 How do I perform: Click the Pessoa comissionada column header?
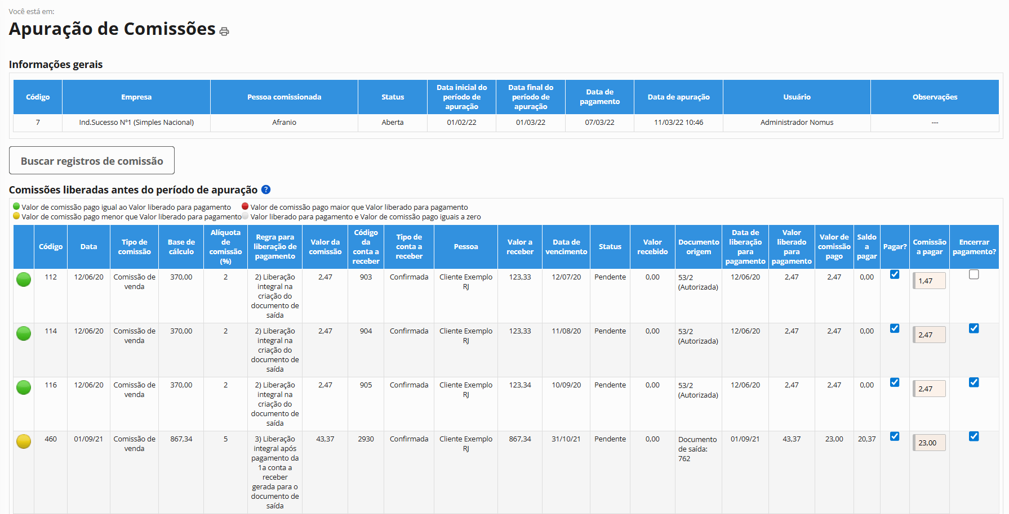(x=284, y=97)
